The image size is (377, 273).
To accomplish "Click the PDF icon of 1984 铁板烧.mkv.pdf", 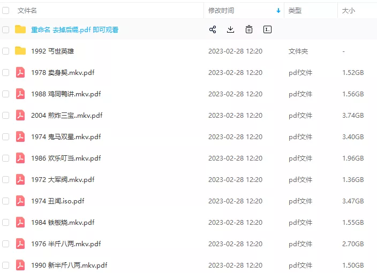I will [20, 222].
